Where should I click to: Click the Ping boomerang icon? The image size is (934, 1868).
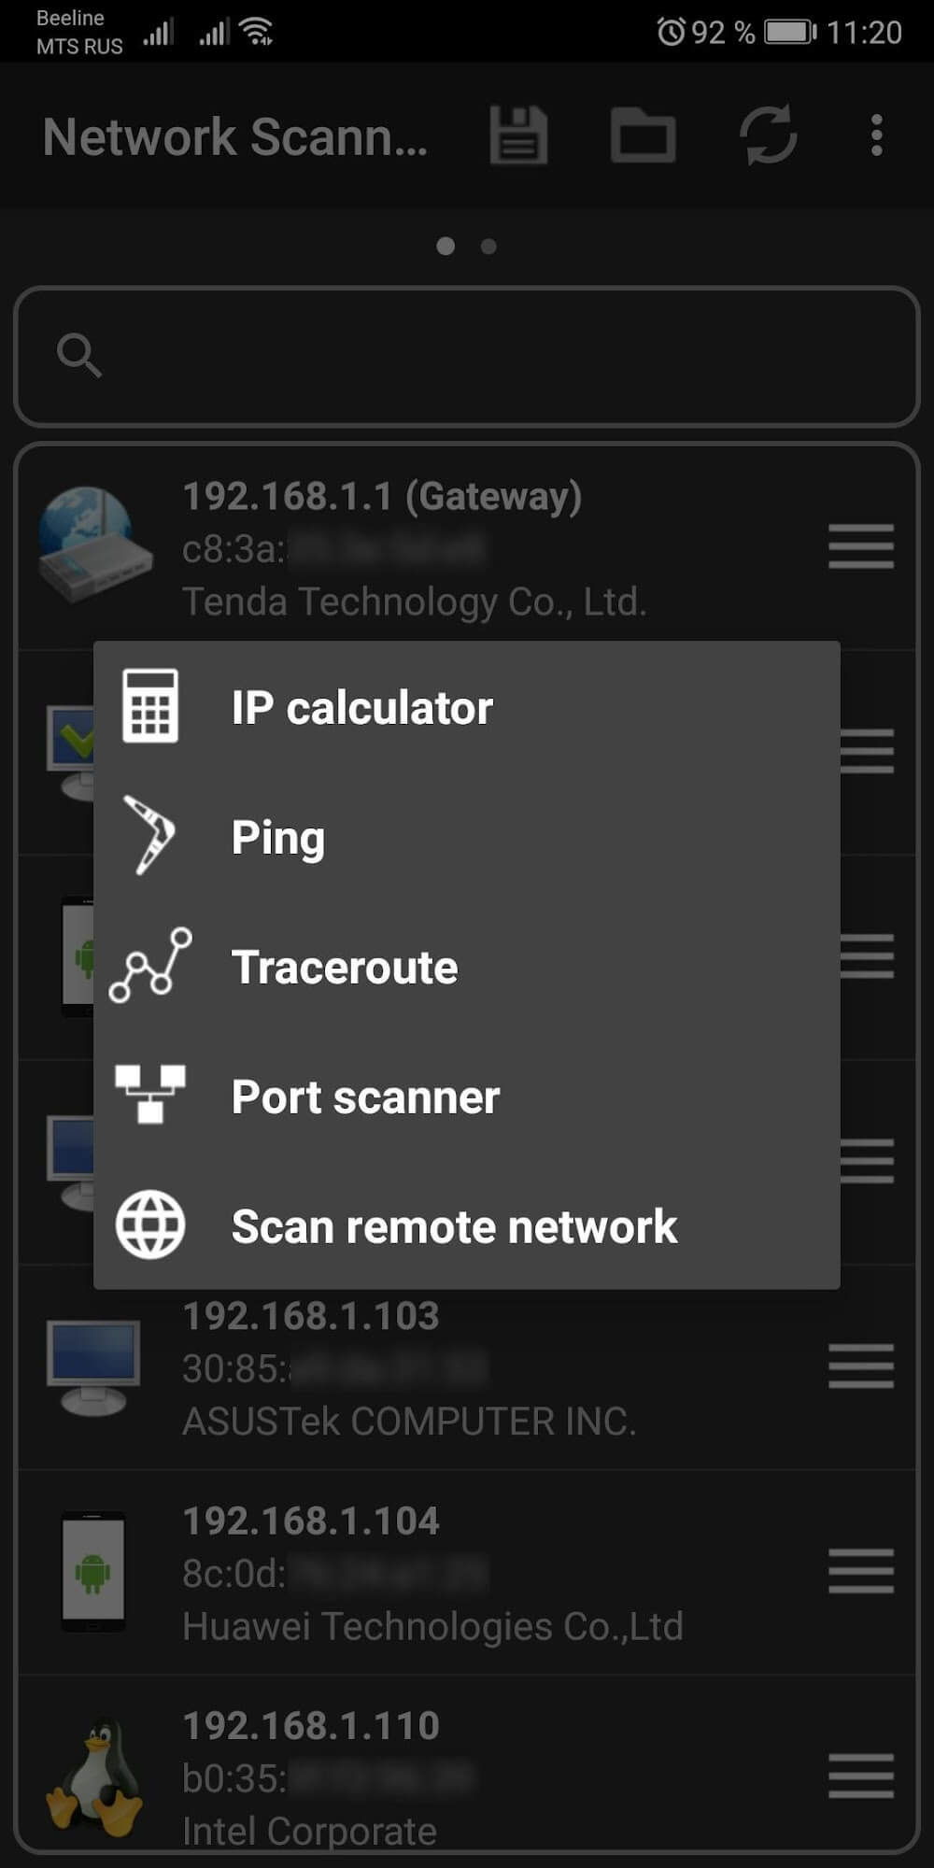point(150,836)
